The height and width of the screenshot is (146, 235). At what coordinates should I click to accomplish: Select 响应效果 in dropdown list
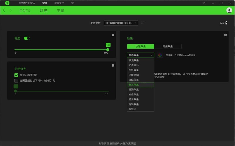coord(140,95)
